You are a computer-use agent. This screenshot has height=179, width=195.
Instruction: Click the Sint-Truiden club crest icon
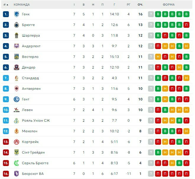tap(16, 152)
